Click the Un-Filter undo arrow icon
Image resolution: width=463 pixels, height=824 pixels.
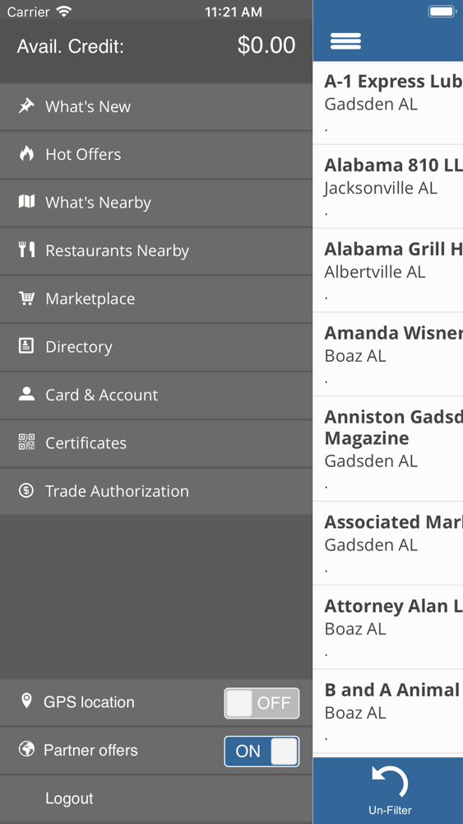(x=390, y=782)
